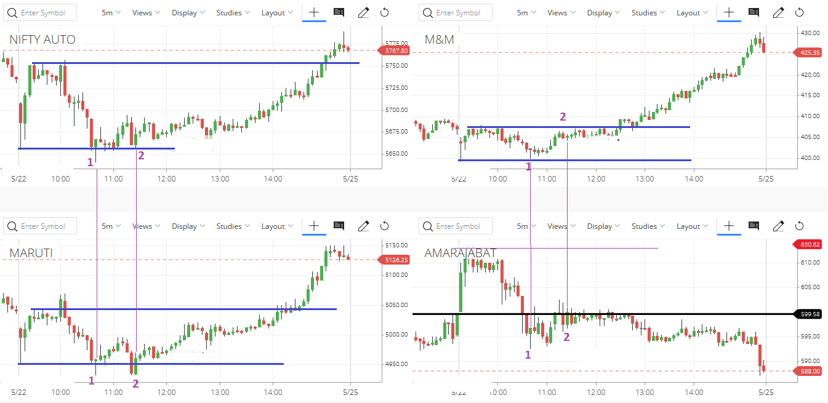The height and width of the screenshot is (403, 828).
Task: Open the Studies dropdown for NIFTY AUTO
Action: click(x=233, y=12)
